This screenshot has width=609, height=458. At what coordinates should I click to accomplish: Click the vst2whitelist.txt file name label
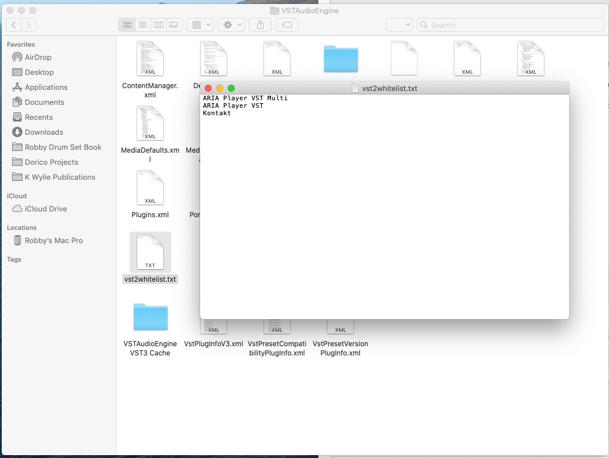pos(150,279)
